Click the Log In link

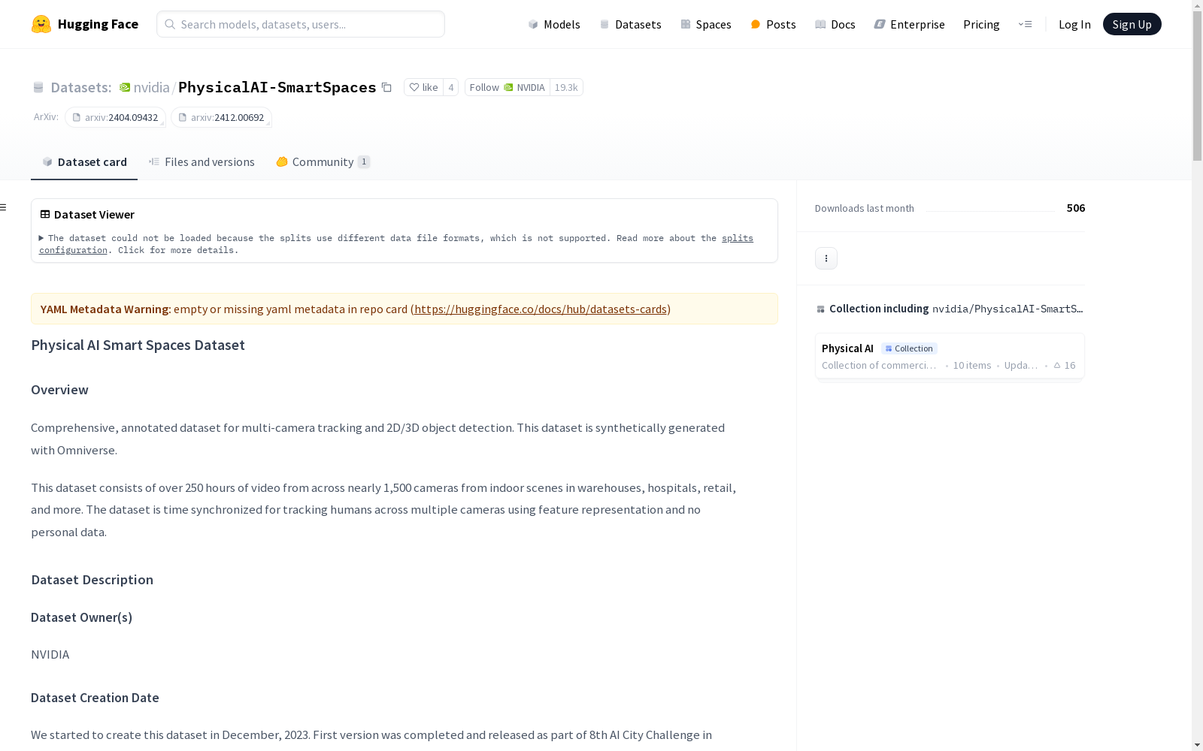pos(1074,24)
